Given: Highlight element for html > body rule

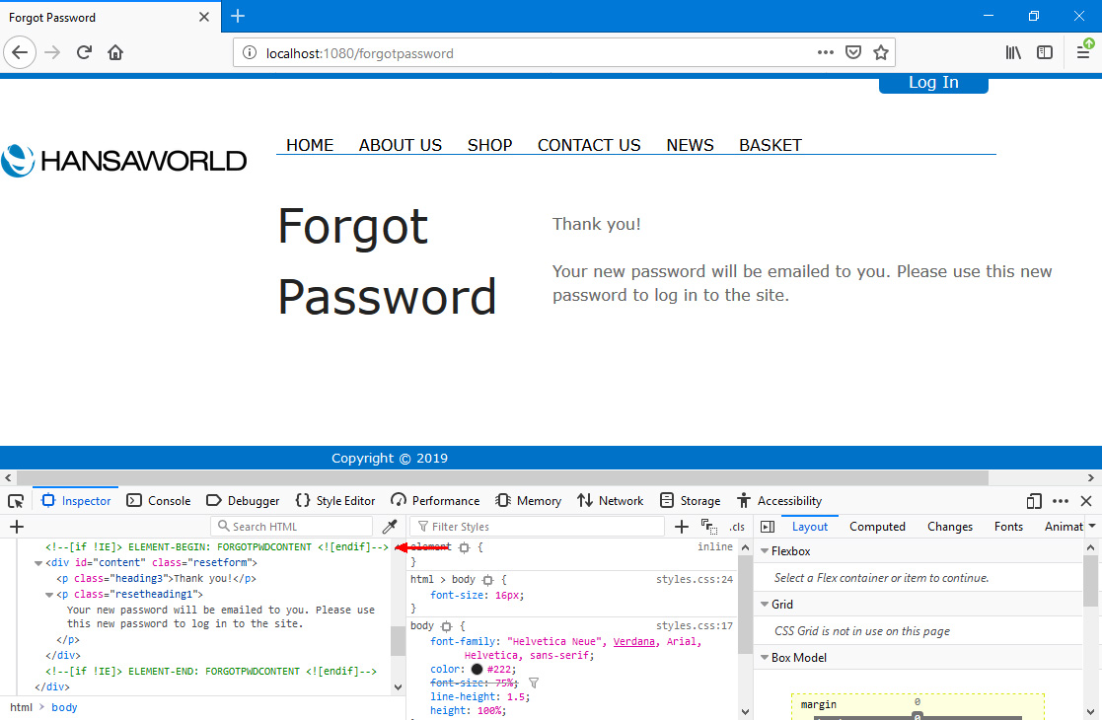Looking at the screenshot, I should point(487,580).
